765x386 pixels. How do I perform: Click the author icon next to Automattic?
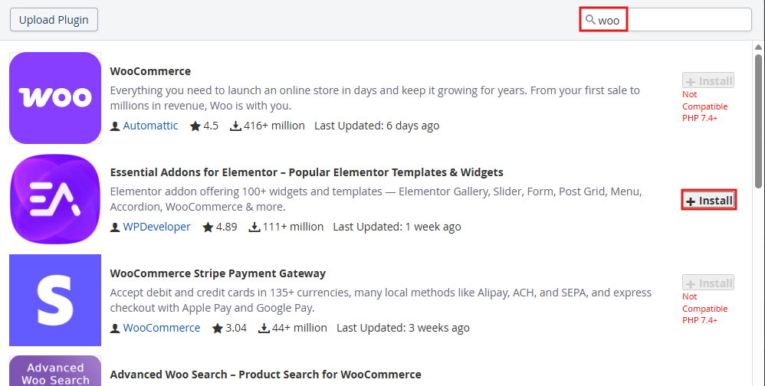pyautogui.click(x=115, y=126)
